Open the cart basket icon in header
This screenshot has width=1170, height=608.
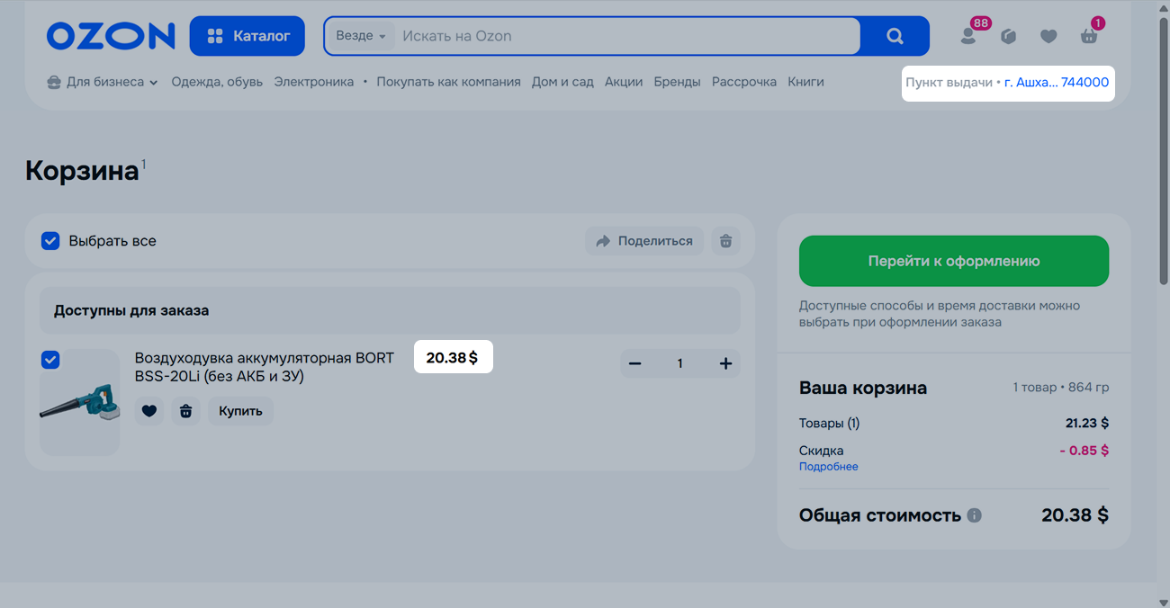click(1089, 36)
